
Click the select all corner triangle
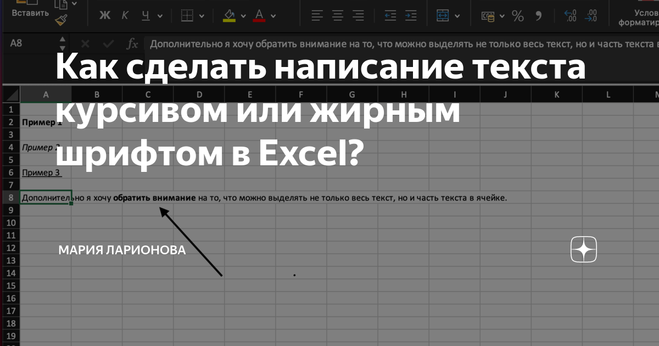click(x=10, y=94)
